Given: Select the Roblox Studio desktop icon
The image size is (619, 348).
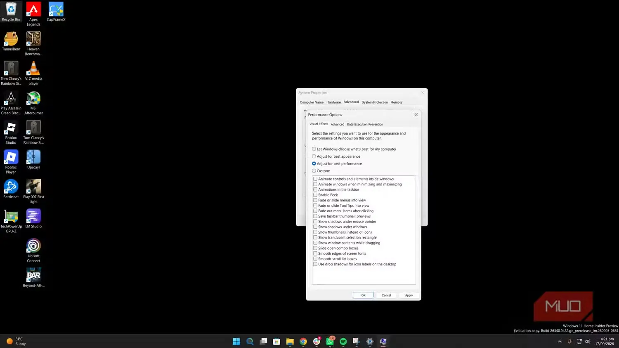Looking at the screenshot, I should [11, 133].
